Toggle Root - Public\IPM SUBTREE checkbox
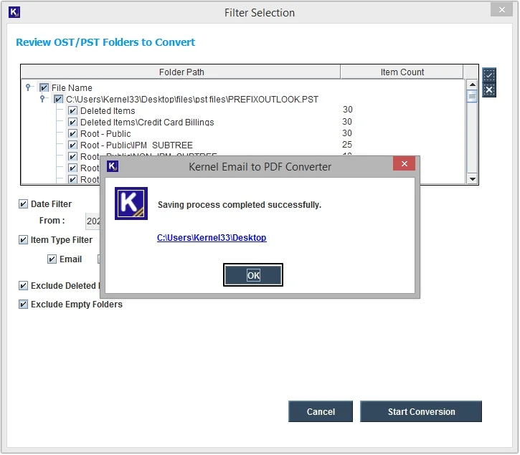Viewport: 520px width, 455px height. (72, 145)
